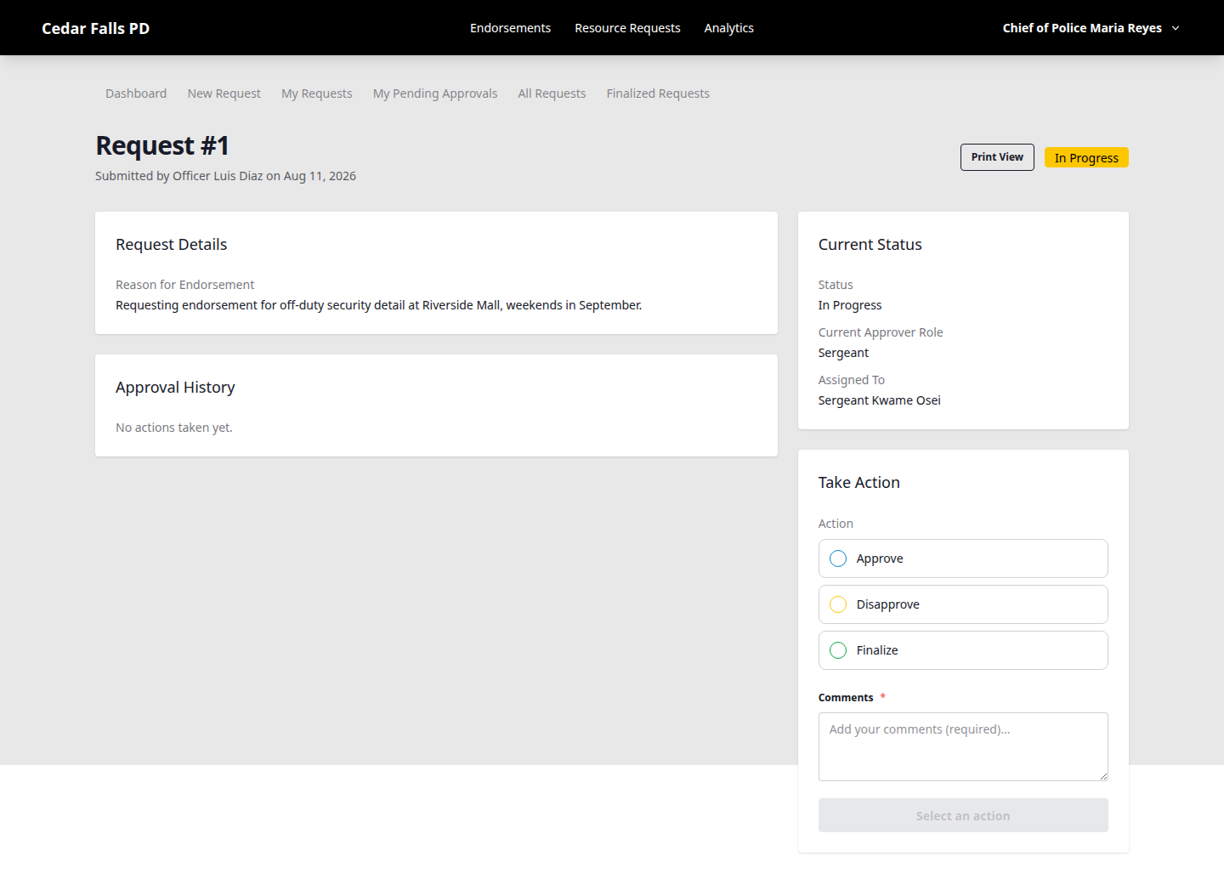Viewport: 1224px width, 873px height.
Task: Open the Endorsements menu
Action: [510, 28]
